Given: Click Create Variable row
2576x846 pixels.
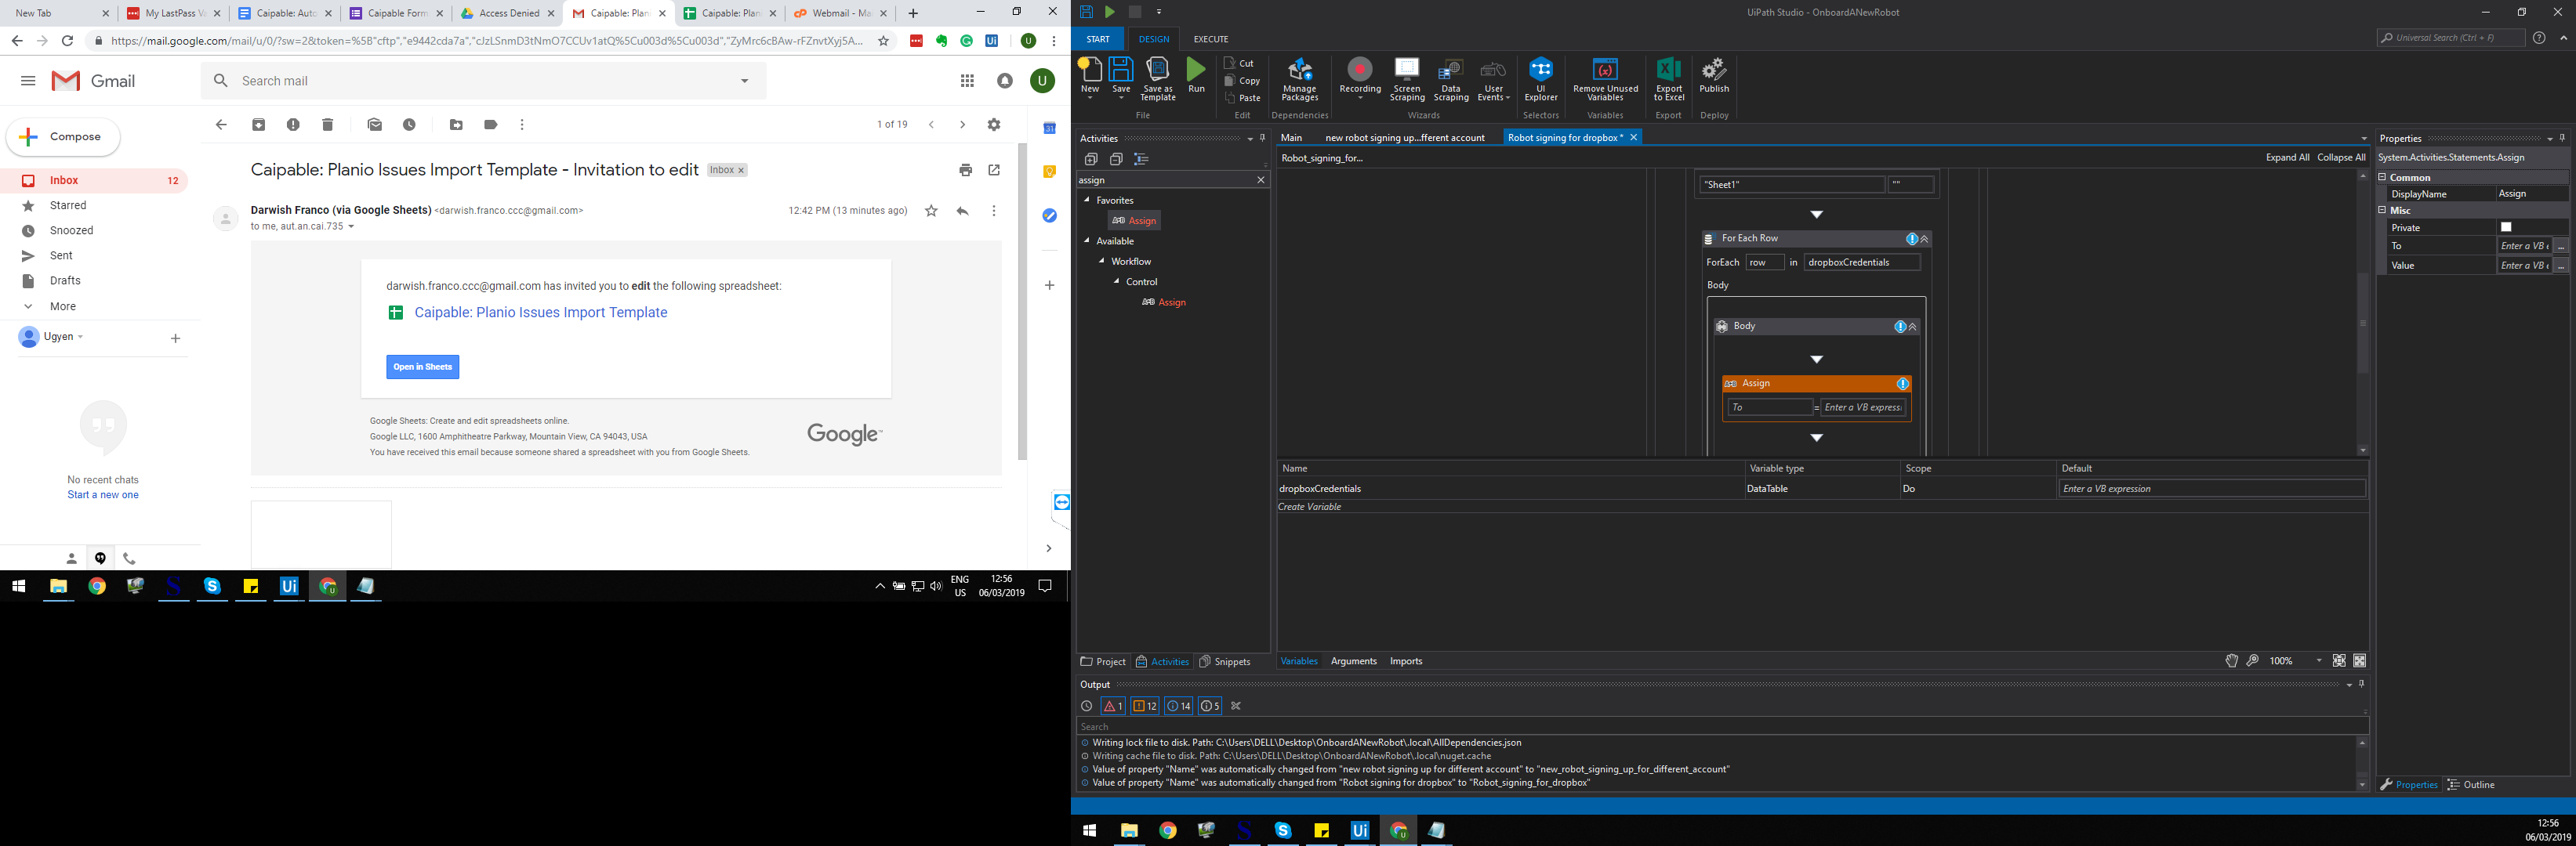Looking at the screenshot, I should pyautogui.click(x=1310, y=506).
